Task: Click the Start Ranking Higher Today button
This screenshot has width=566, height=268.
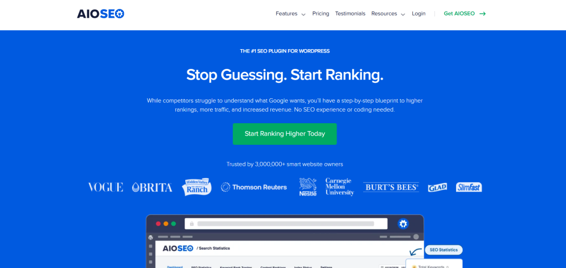Action: pos(285,134)
